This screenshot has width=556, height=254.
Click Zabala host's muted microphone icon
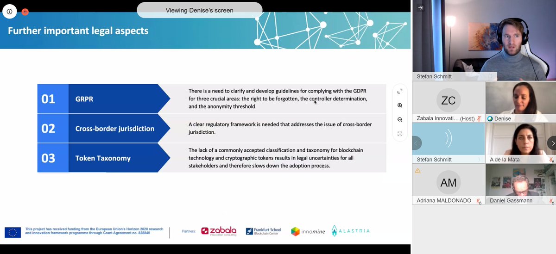click(480, 119)
